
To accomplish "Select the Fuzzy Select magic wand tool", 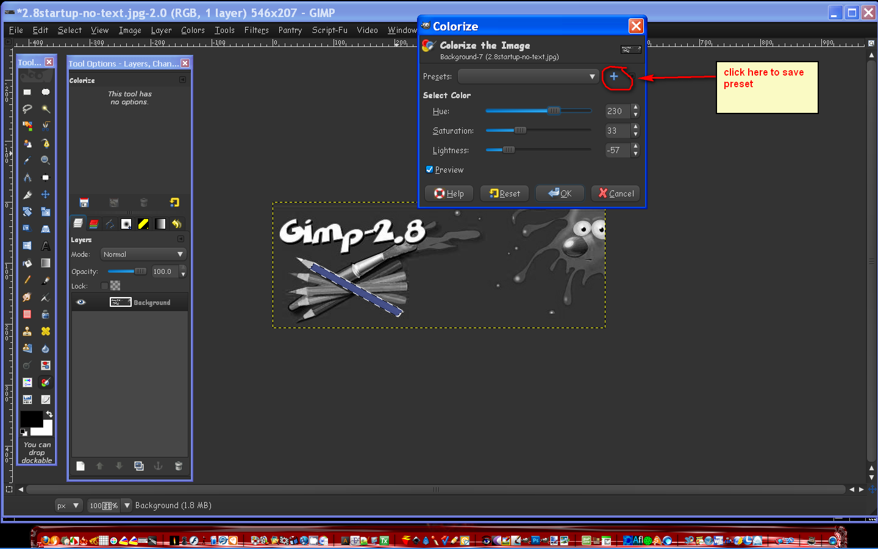I will point(46,109).
